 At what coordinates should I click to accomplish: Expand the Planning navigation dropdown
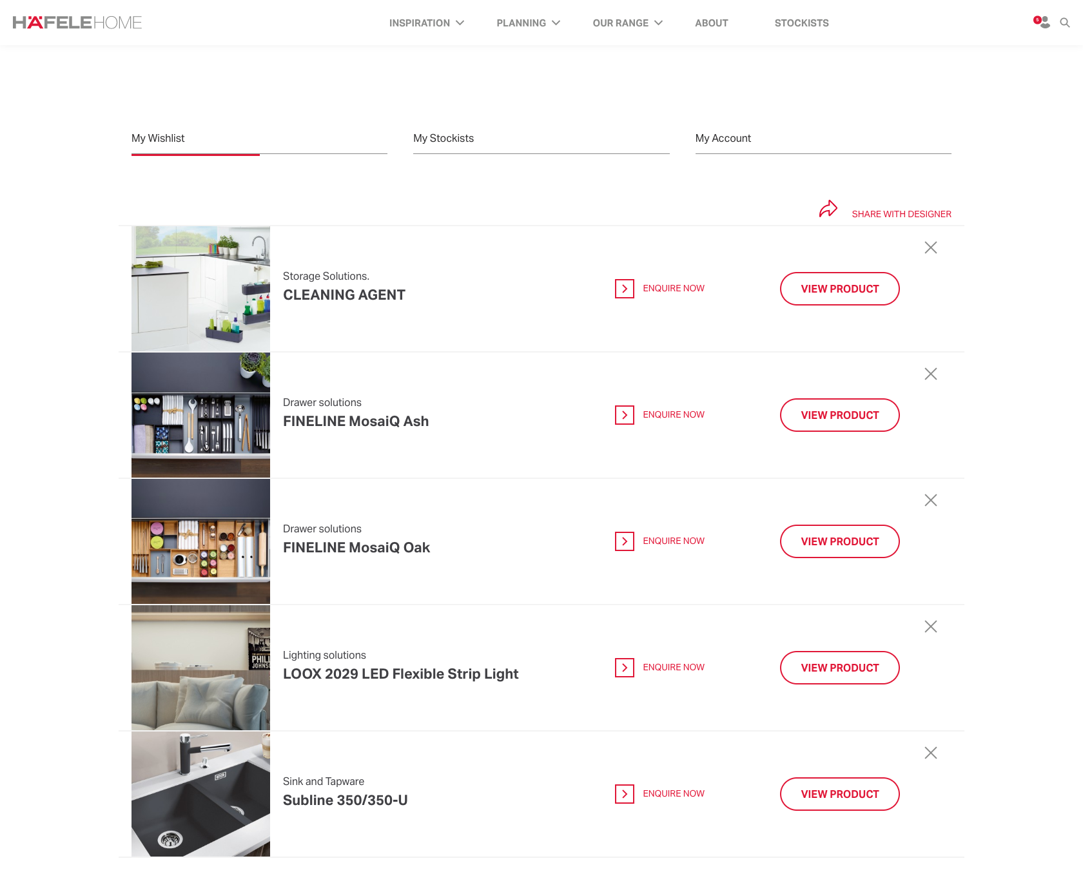point(528,23)
